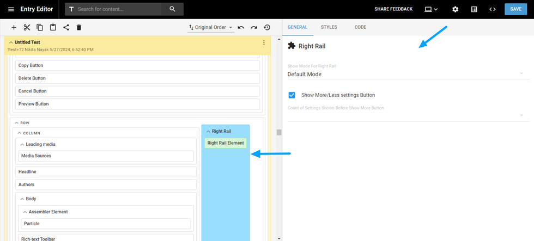Open the settings gear icon
Screen dimensions: 534x241
(x=455, y=9)
